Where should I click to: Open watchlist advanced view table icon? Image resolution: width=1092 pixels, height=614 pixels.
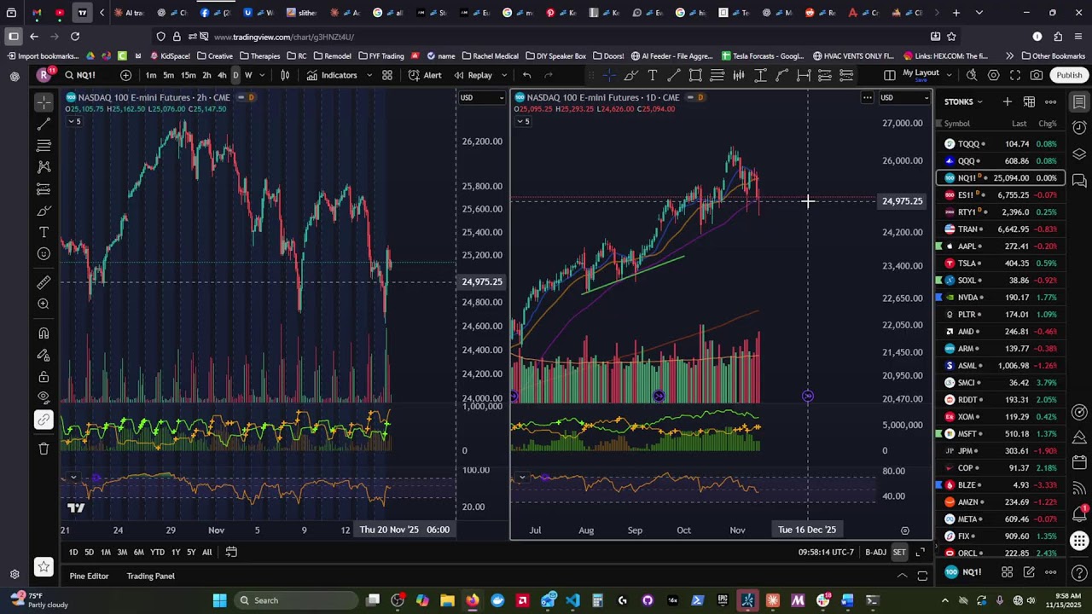pyautogui.click(x=1029, y=101)
